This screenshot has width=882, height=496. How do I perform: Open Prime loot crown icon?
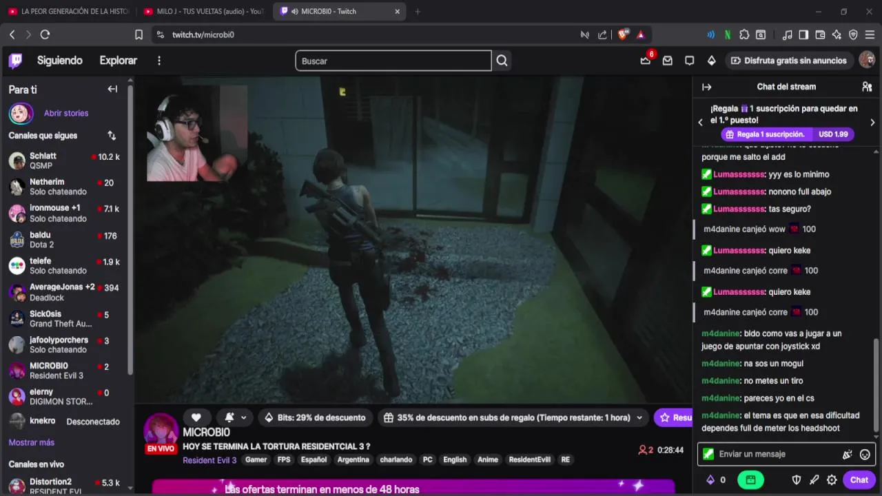(646, 61)
